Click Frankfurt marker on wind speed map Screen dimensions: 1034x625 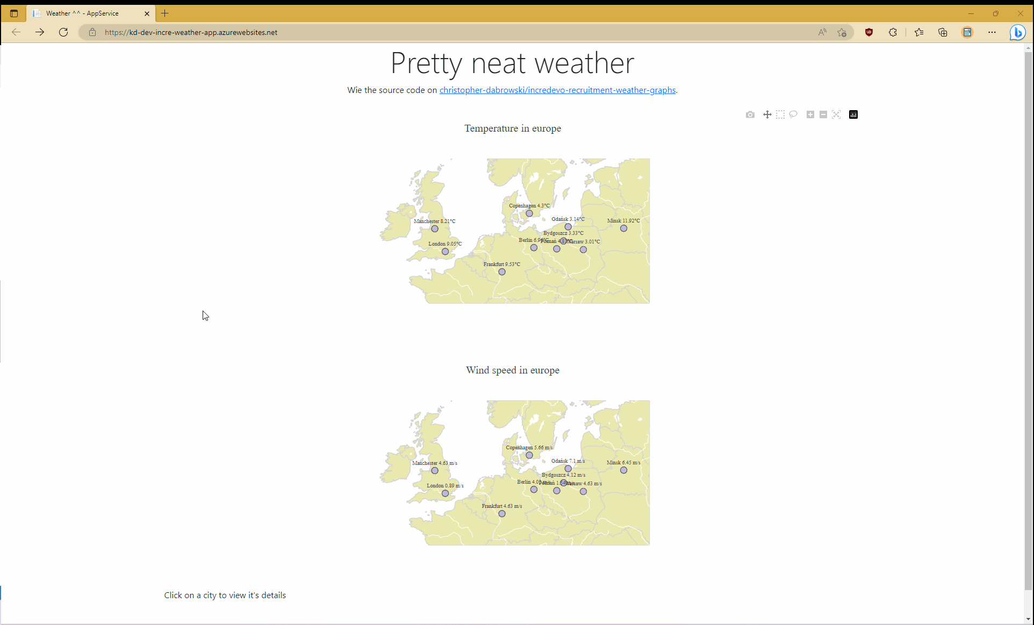[x=502, y=514]
